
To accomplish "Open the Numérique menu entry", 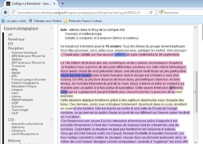I will click(16, 39).
